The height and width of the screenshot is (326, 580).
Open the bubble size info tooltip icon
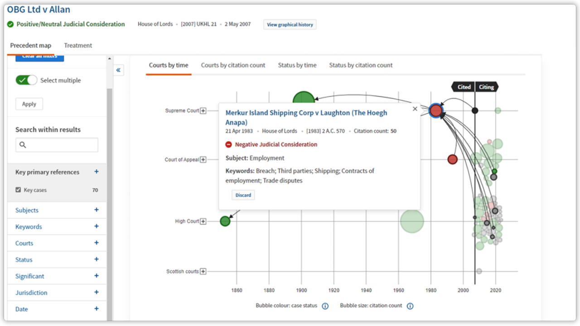(x=410, y=306)
